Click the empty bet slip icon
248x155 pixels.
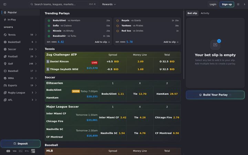tap(215, 44)
